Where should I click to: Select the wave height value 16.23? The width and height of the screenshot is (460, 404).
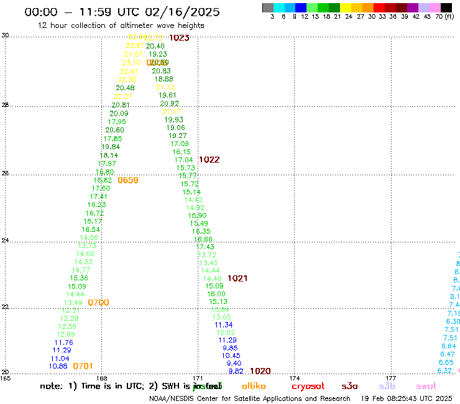click(x=97, y=204)
